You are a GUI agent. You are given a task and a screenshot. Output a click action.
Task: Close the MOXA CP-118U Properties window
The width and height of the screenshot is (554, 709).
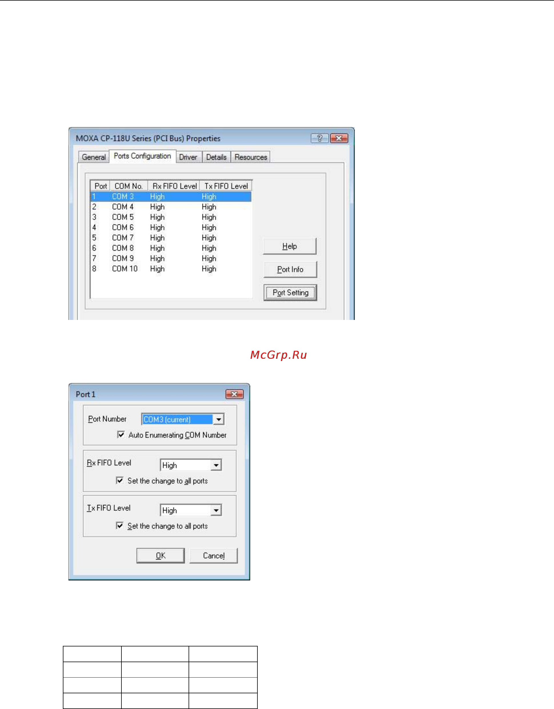[339, 138]
